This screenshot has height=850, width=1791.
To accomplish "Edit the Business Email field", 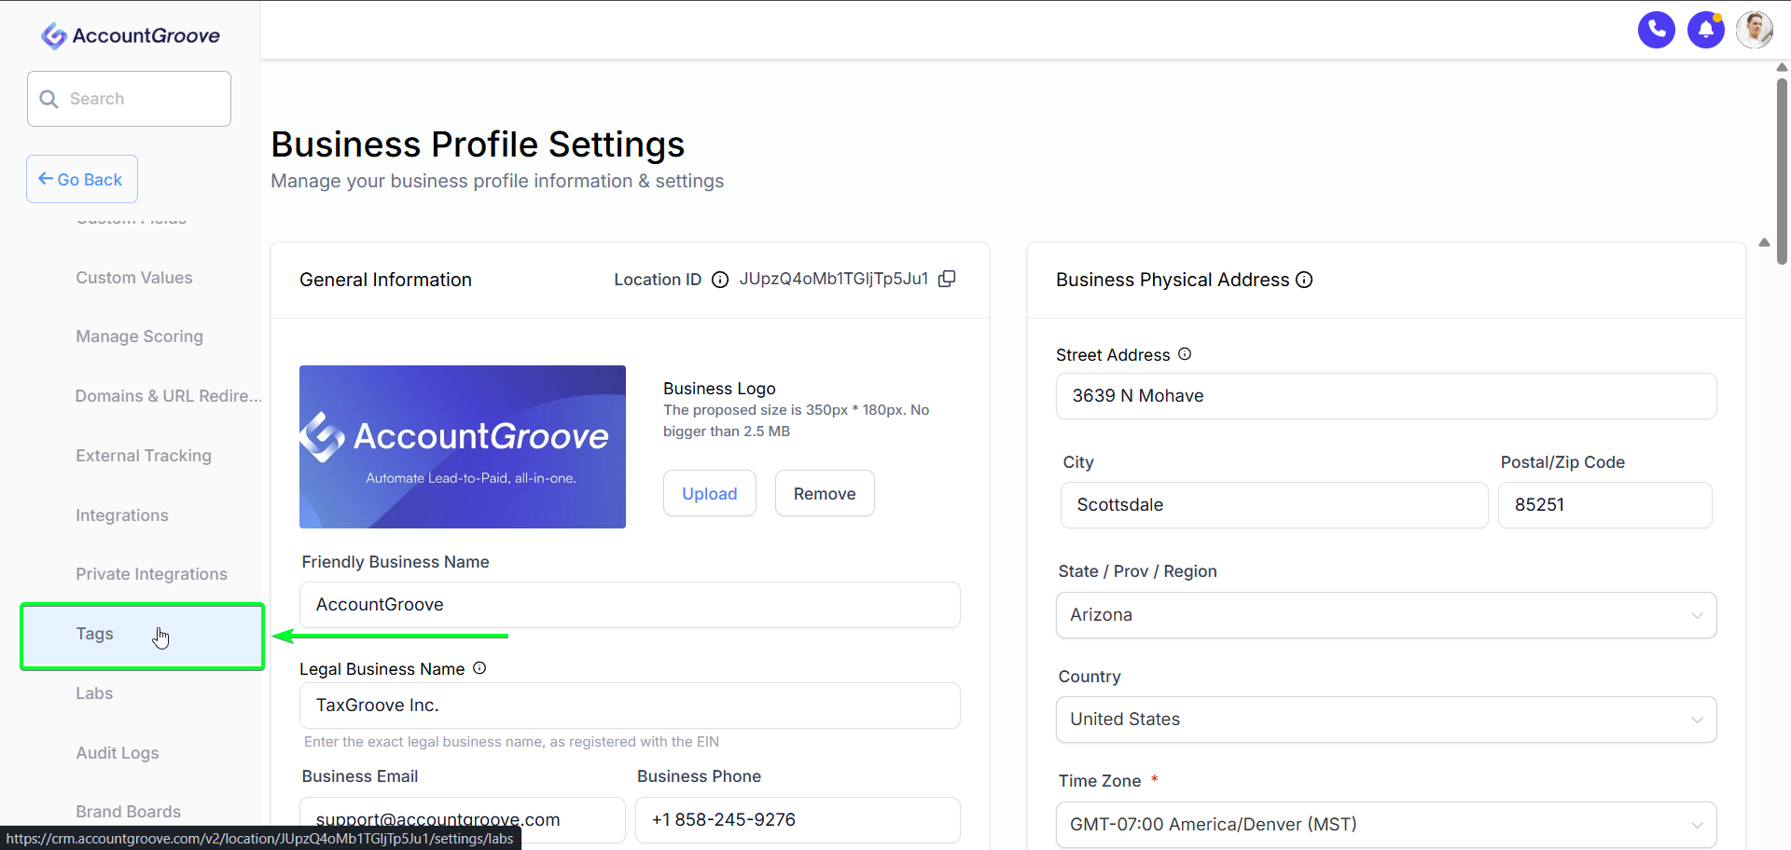I will coord(463,820).
